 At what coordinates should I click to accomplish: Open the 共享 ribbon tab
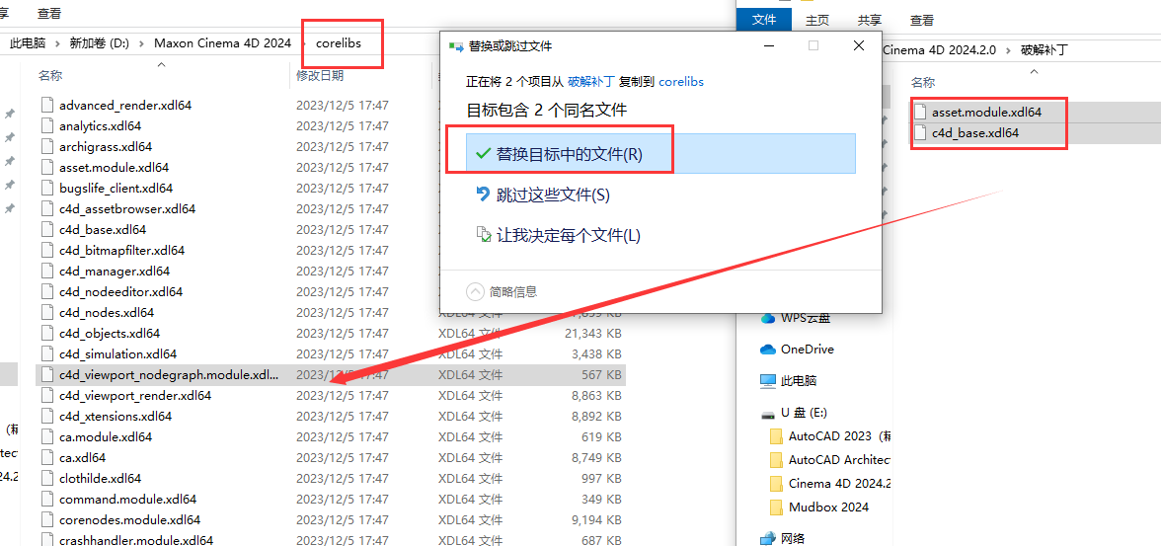click(870, 20)
